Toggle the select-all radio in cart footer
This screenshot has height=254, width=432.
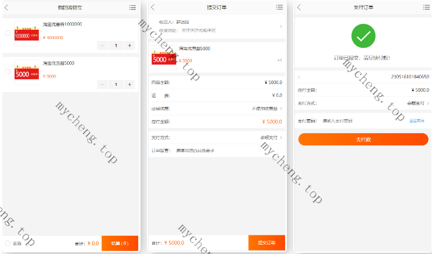pyautogui.click(x=8, y=243)
